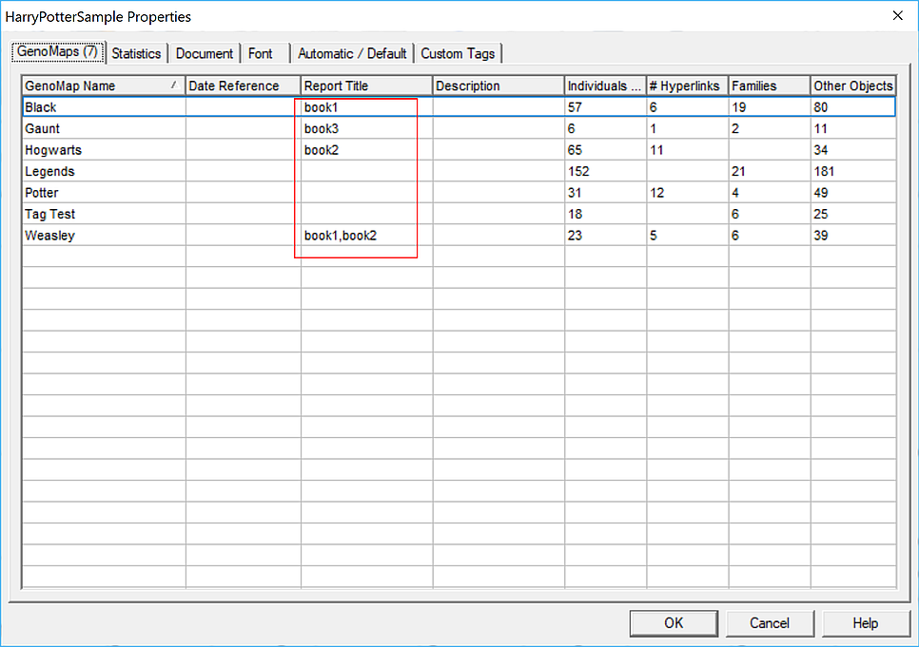Click the # Hyperlinks column header
The height and width of the screenshot is (647, 919).
(x=687, y=86)
